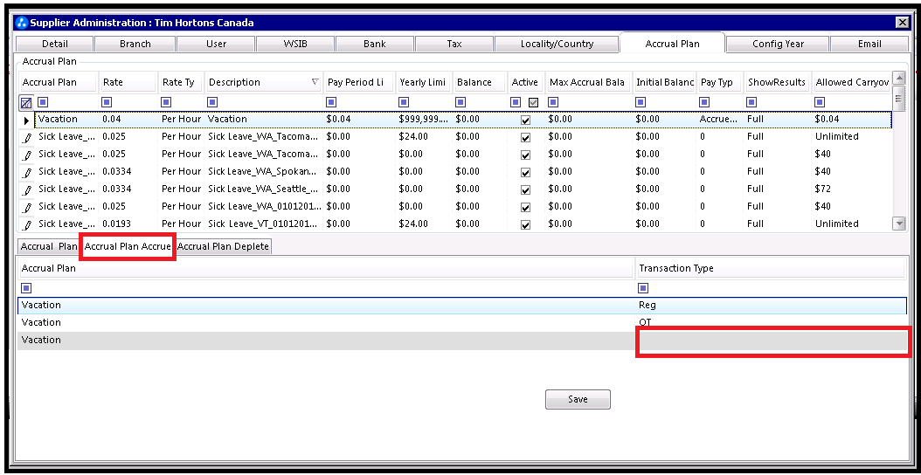This screenshot has height=475, width=921.
Task: Open the Balance column filter icon
Action: pyautogui.click(x=461, y=102)
